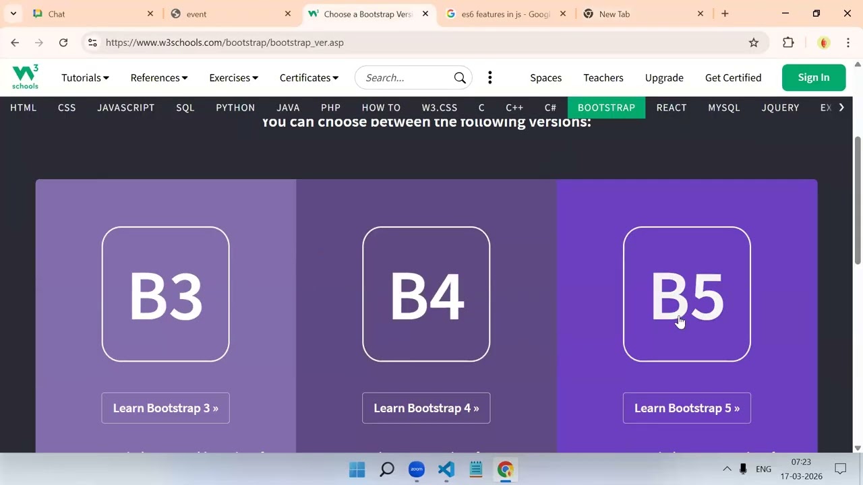Reload the page with refresh icon
The image size is (863, 485).
[63, 42]
